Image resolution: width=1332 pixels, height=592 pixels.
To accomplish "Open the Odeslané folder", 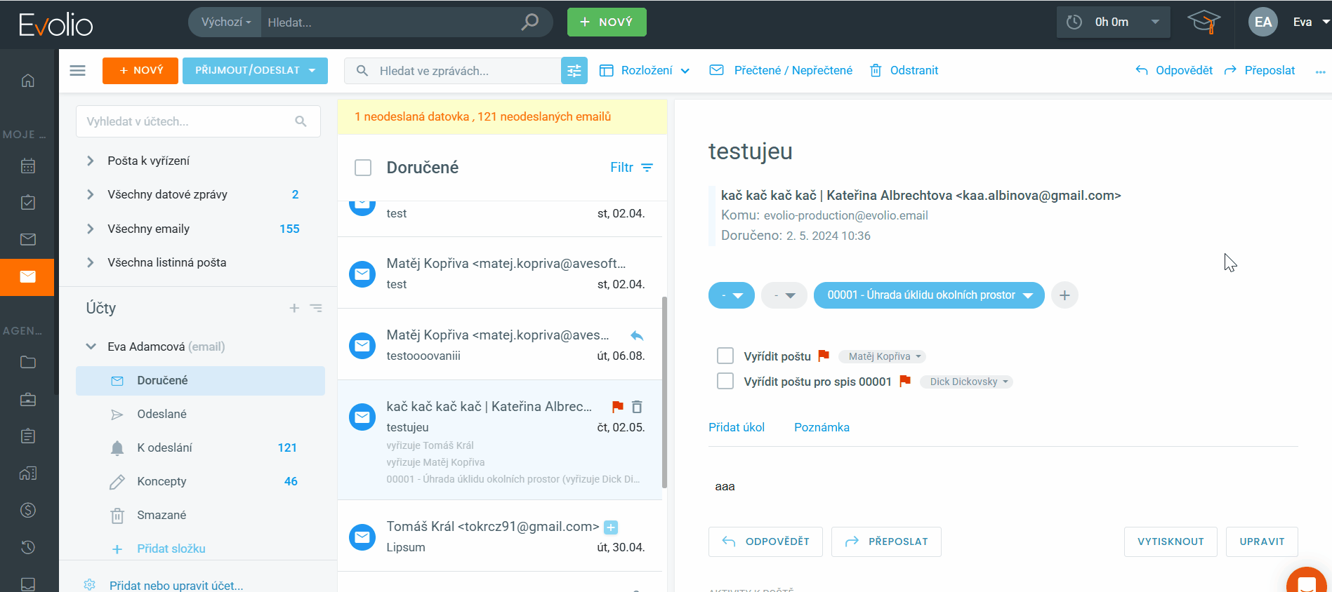I will tap(161, 414).
